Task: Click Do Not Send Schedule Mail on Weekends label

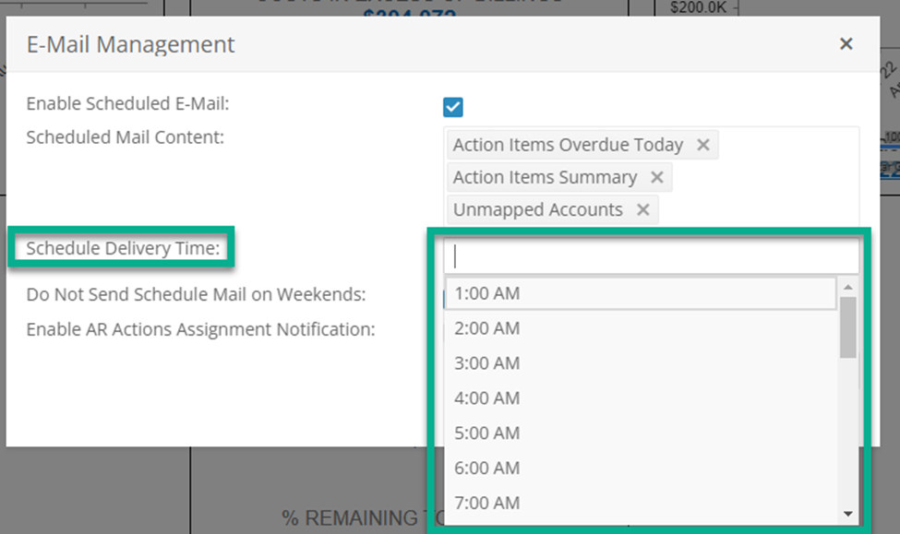Action: click(x=196, y=294)
